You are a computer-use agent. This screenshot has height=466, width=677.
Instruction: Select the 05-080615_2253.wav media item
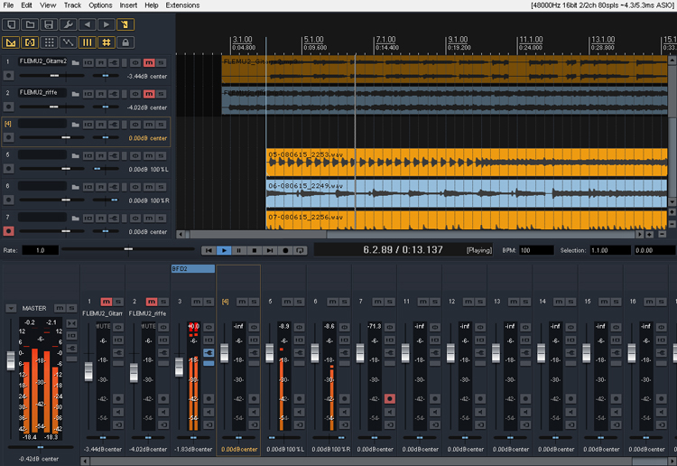(x=467, y=162)
